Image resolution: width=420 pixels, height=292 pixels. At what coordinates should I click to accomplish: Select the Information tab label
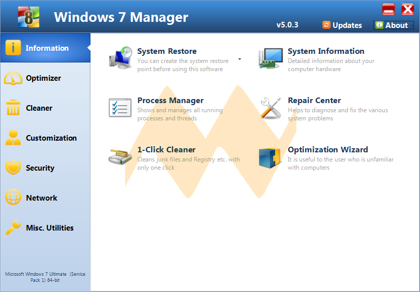pyautogui.click(x=47, y=48)
